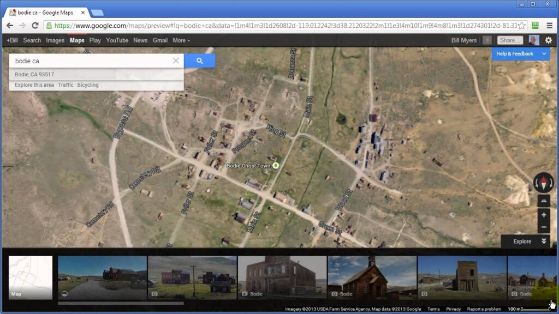The height and width of the screenshot is (314, 559).
Task: Click Report a problem link
Action: [x=484, y=309]
